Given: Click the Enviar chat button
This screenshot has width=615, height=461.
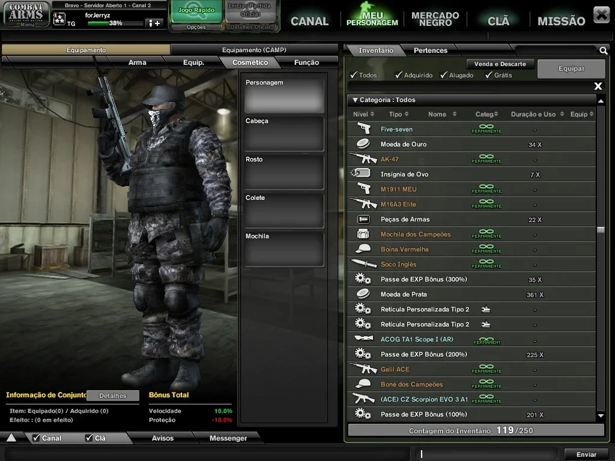Looking at the screenshot, I should (x=586, y=454).
